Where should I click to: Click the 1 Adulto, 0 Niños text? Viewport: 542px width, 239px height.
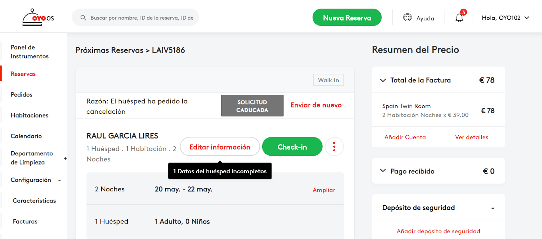click(182, 221)
